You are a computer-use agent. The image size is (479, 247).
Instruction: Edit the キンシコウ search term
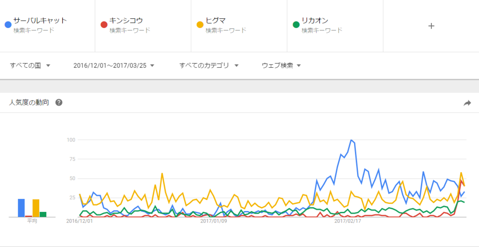pos(143,26)
